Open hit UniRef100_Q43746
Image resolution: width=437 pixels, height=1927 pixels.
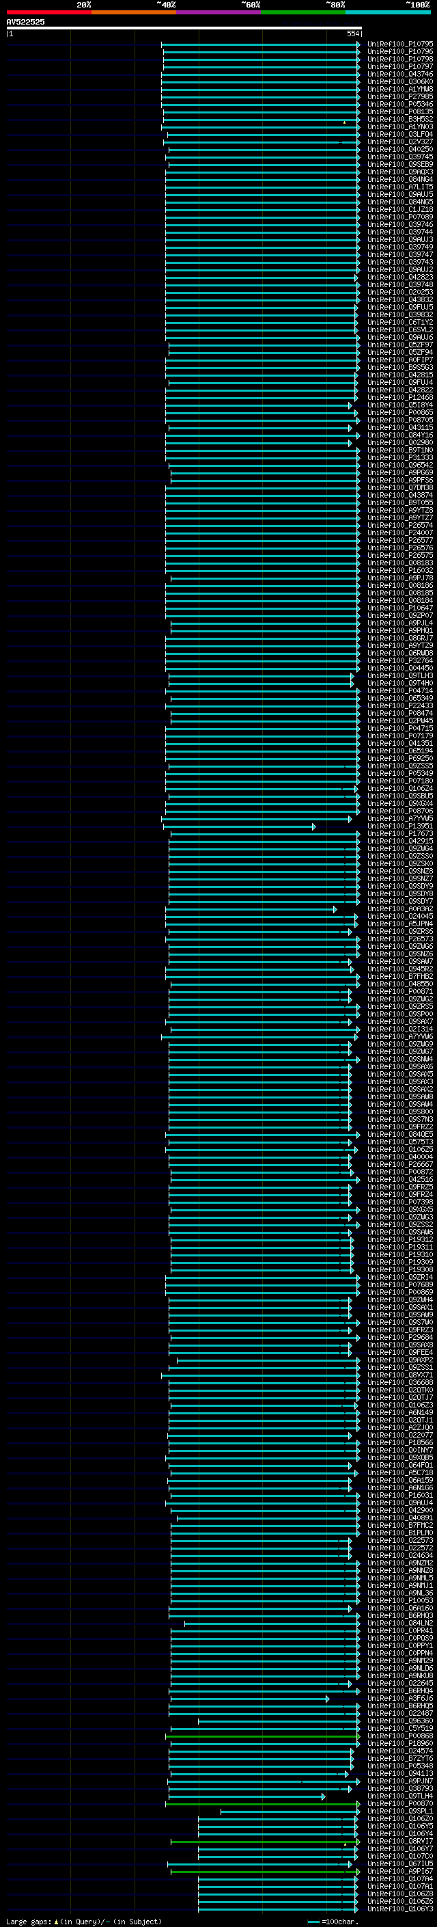click(399, 74)
